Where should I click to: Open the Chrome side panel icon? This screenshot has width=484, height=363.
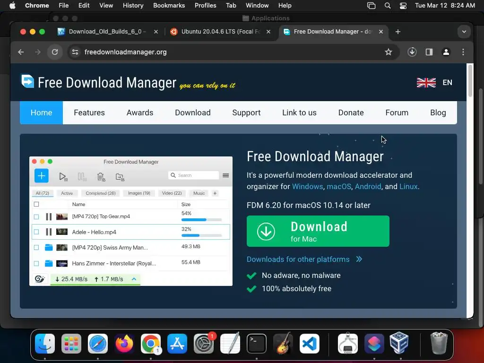(x=429, y=52)
